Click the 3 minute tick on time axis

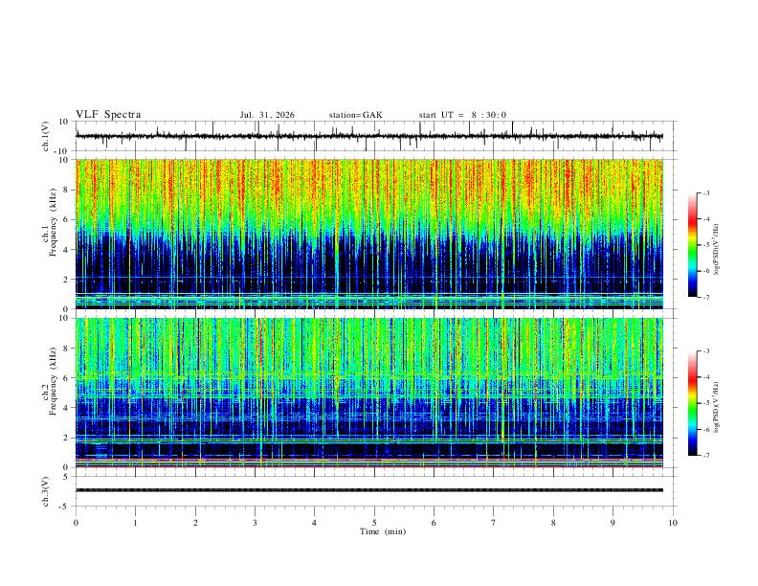(255, 523)
